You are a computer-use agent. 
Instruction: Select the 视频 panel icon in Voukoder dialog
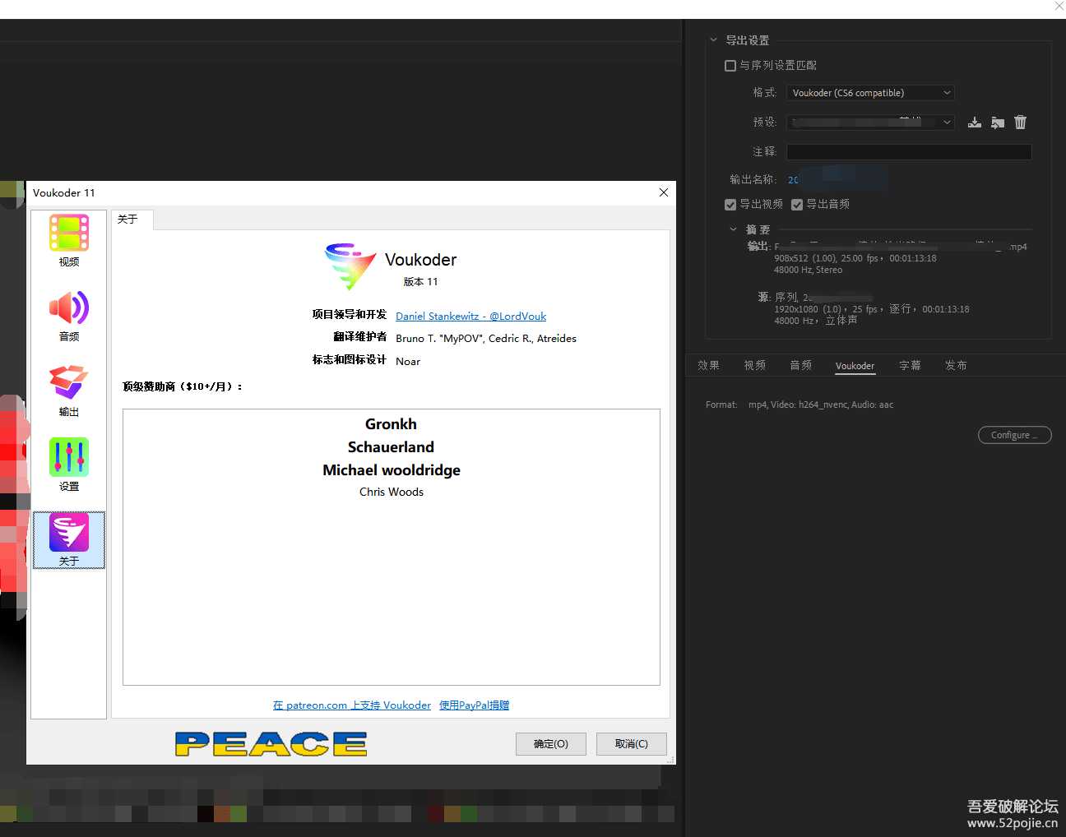68,234
